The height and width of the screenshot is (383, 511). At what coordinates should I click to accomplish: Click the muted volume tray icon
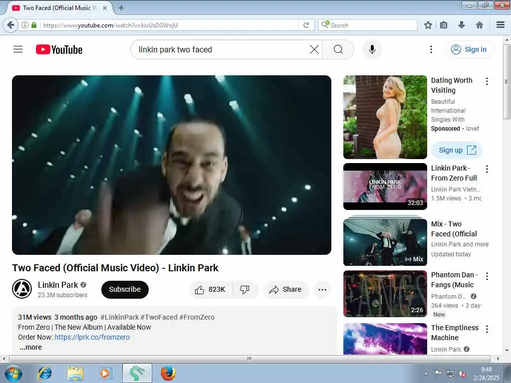pyautogui.click(x=462, y=374)
